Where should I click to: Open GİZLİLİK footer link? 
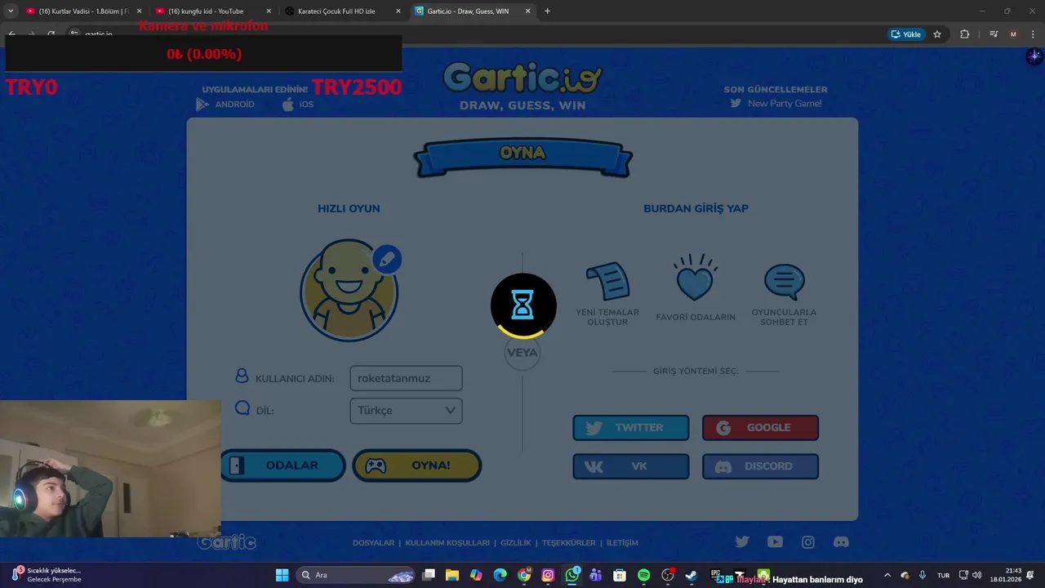[x=516, y=543]
